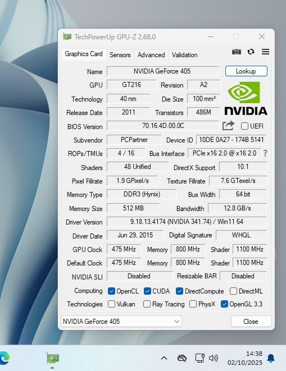Open the network tray icon
Image resolution: width=286 pixels, height=371 pixels.
[x=199, y=358]
